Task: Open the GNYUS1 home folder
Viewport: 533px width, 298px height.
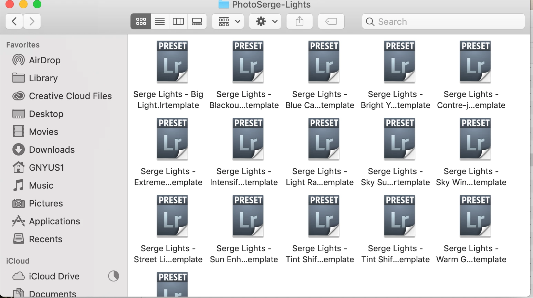Action: pyautogui.click(x=38, y=168)
